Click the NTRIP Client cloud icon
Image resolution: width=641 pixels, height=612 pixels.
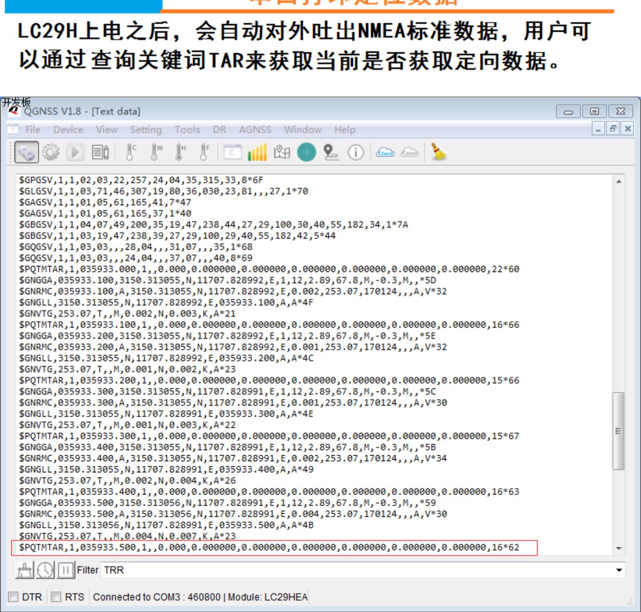[385, 153]
